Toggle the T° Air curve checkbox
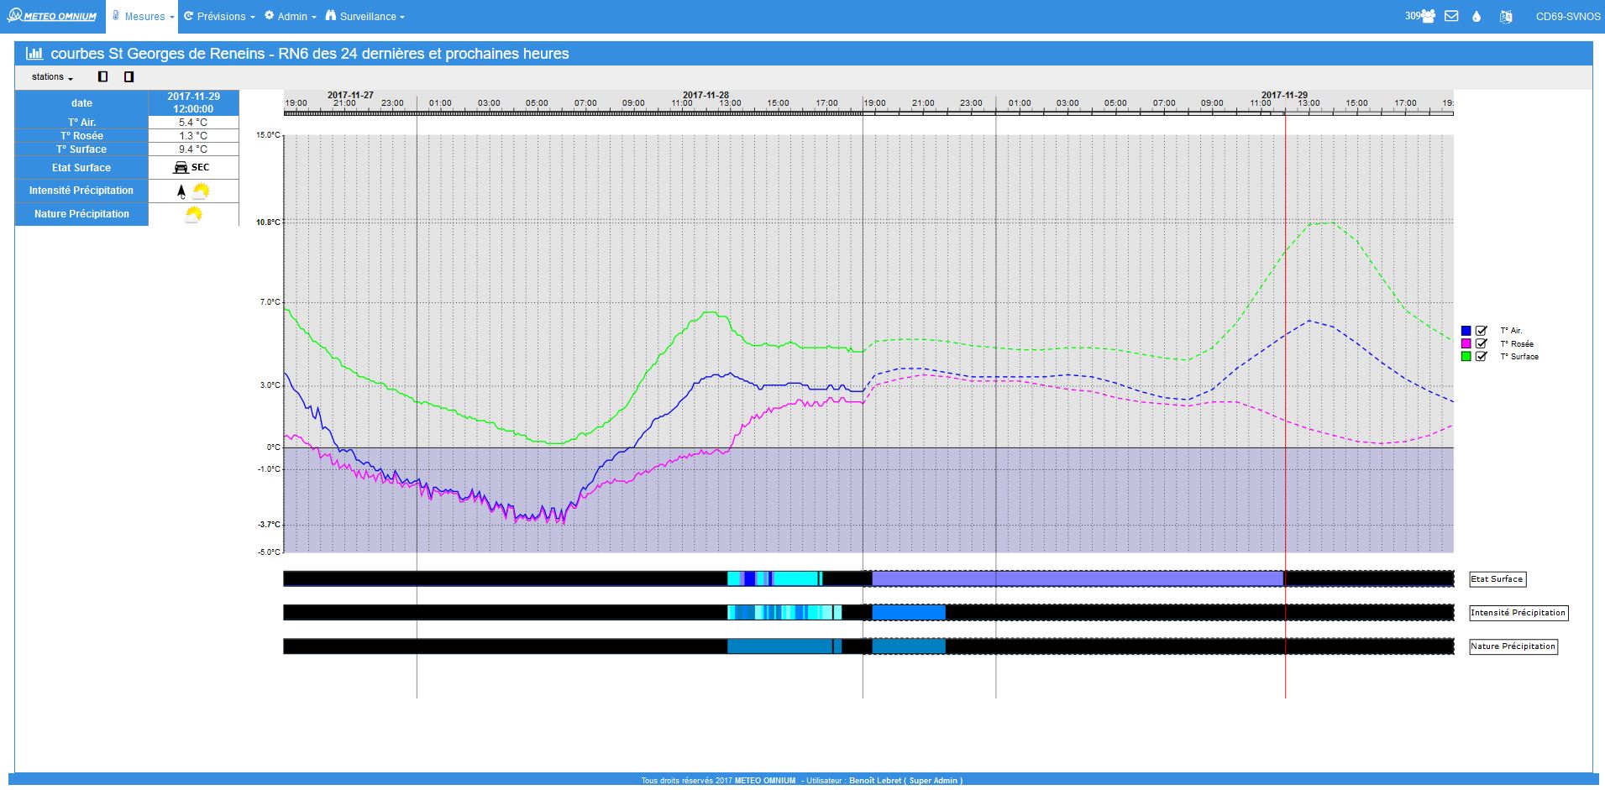The height and width of the screenshot is (790, 1605). click(x=1482, y=331)
